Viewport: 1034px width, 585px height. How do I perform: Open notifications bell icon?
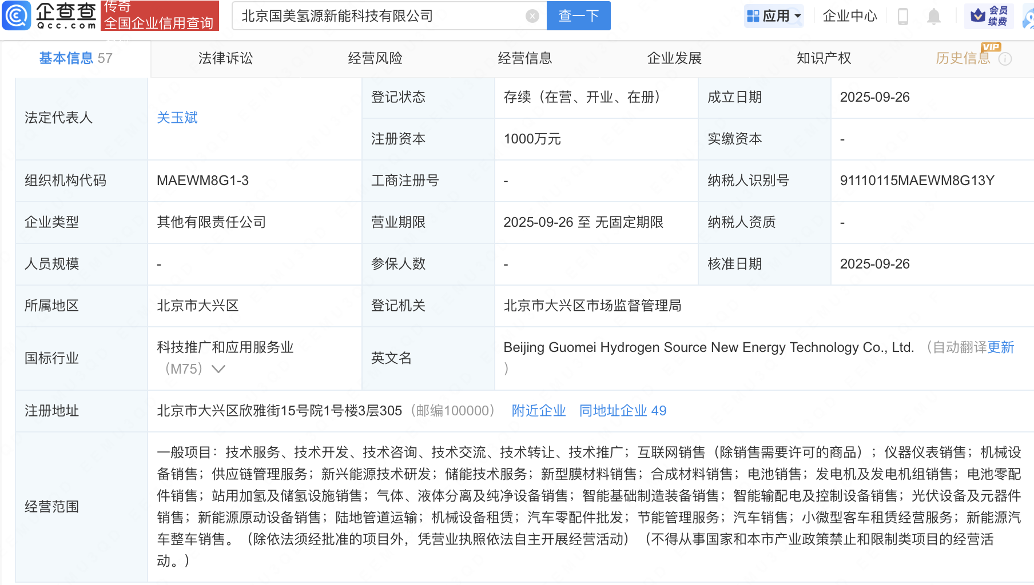pyautogui.click(x=933, y=16)
